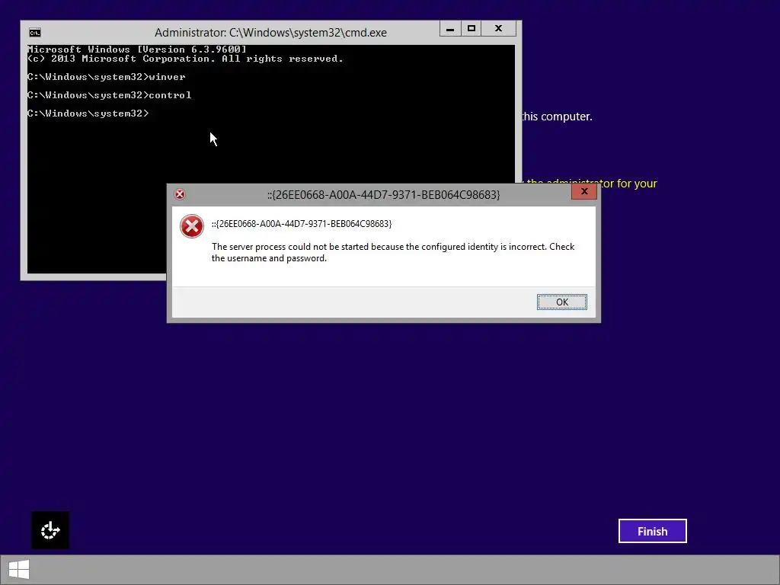
Task: Click the 'winver' command line in cmd
Action: 107,77
